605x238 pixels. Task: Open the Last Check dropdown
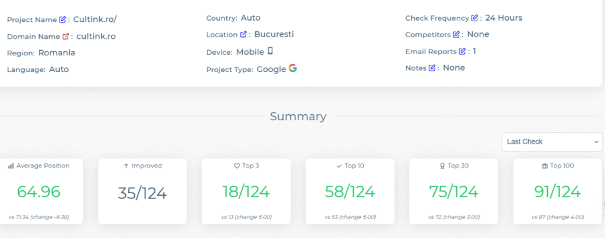(x=551, y=141)
